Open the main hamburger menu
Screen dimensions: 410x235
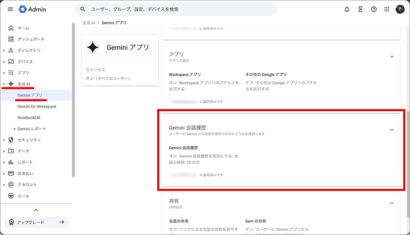pyautogui.click(x=11, y=9)
